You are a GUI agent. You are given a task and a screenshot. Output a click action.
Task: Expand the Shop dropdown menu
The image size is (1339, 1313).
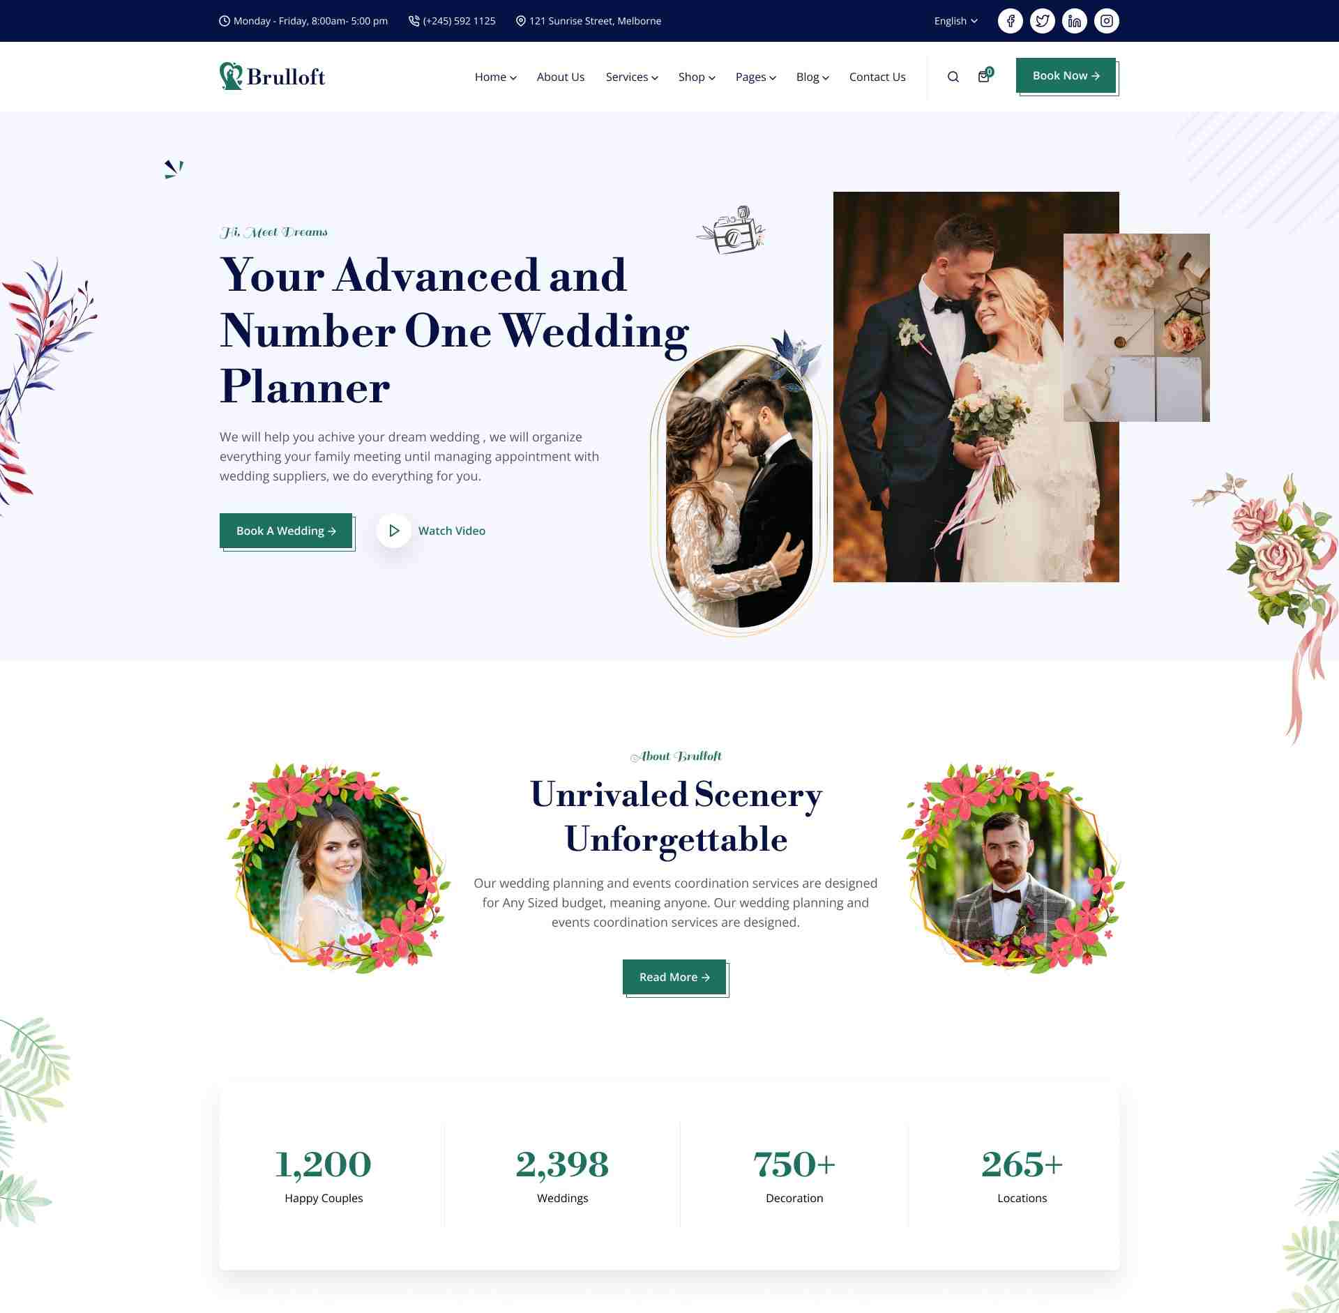coord(697,76)
